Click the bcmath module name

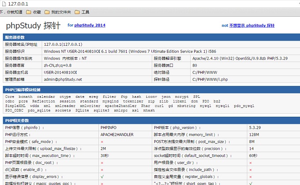click(26, 97)
